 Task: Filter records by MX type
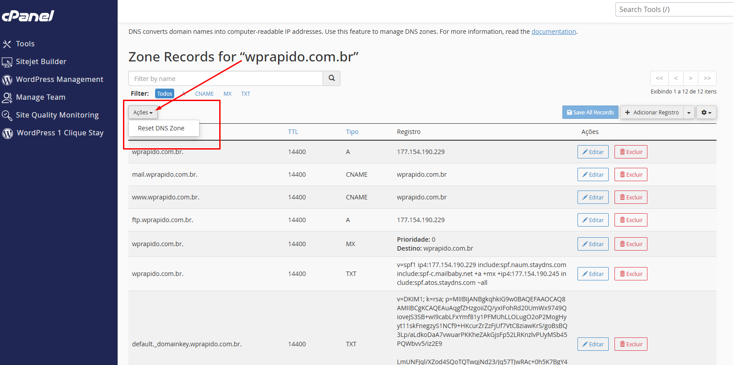coord(227,93)
